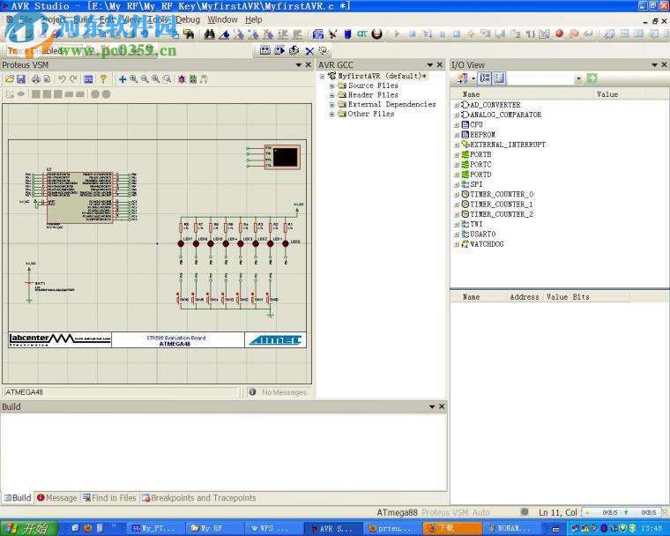Image resolution: width=670 pixels, height=536 pixels.
Task: Select the SPI entry in I/O View
Action: click(476, 184)
